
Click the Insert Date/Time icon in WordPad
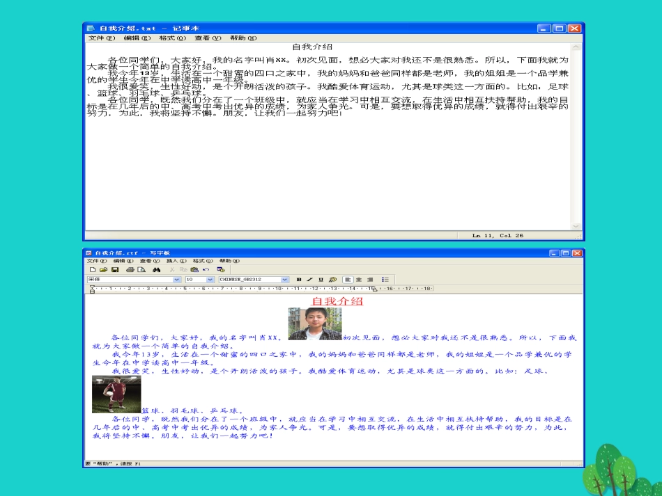coord(221,270)
